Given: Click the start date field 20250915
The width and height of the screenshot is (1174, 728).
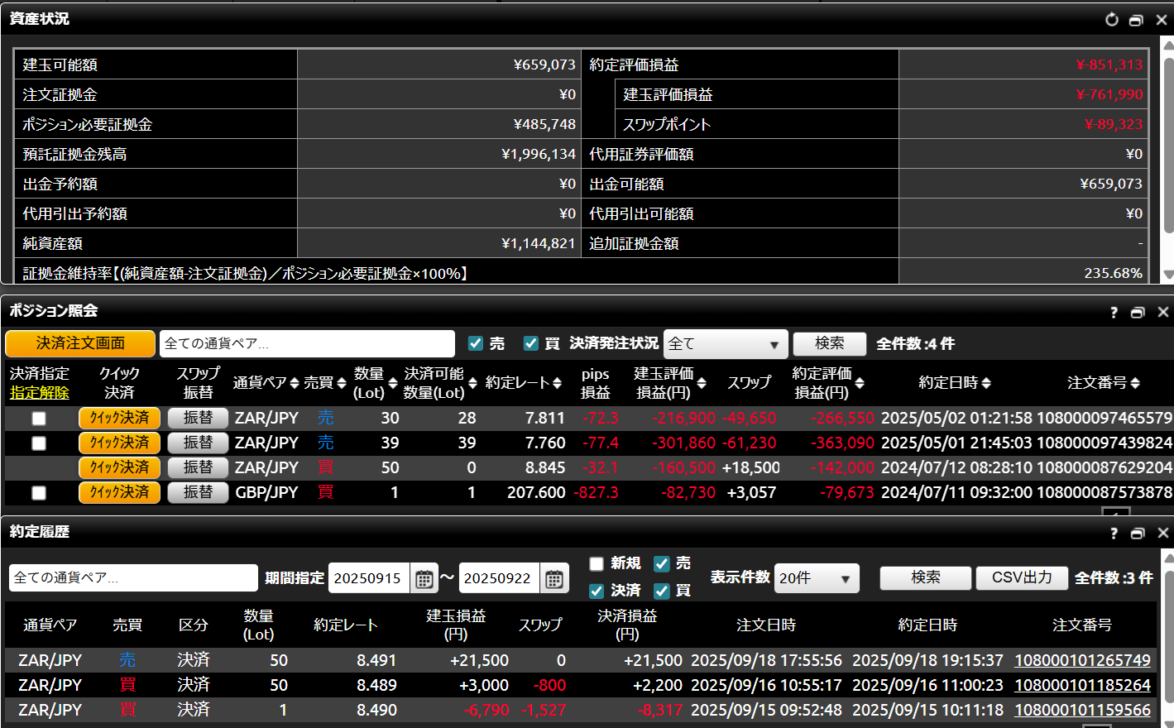Looking at the screenshot, I should point(368,578).
